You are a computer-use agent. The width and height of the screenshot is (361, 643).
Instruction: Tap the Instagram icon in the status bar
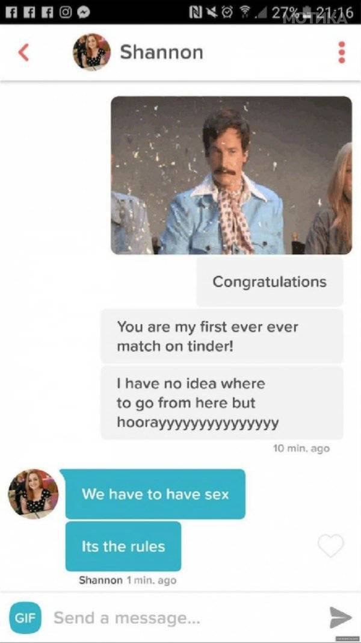click(x=66, y=12)
